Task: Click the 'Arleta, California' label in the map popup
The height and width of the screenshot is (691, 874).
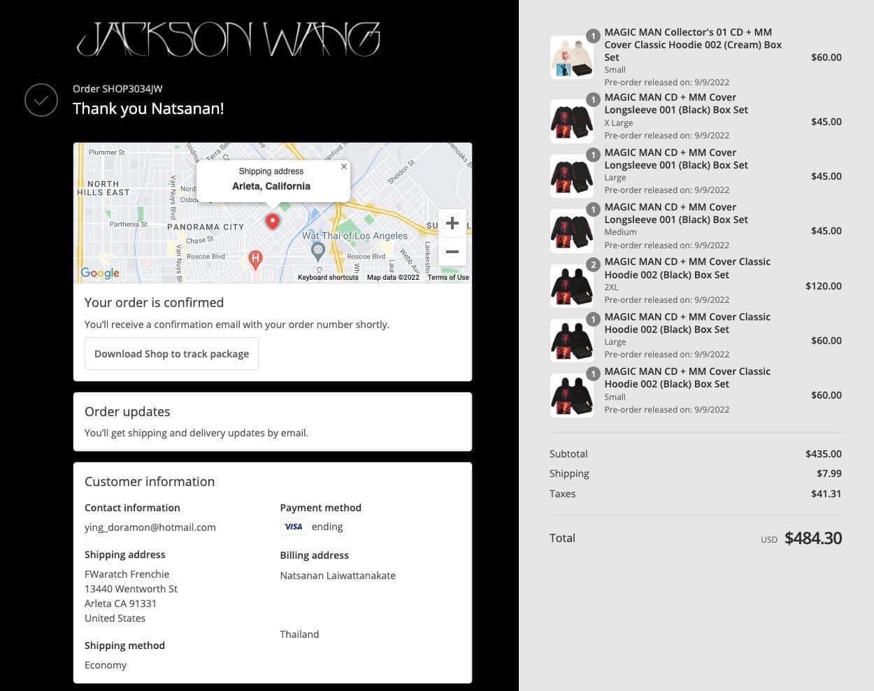Action: pyautogui.click(x=271, y=186)
